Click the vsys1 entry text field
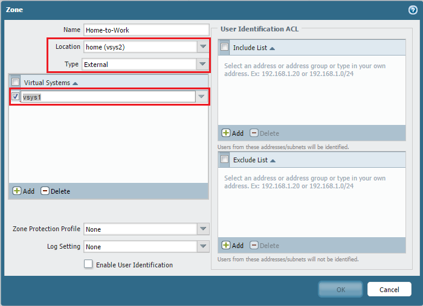The image size is (423, 306). (108, 97)
